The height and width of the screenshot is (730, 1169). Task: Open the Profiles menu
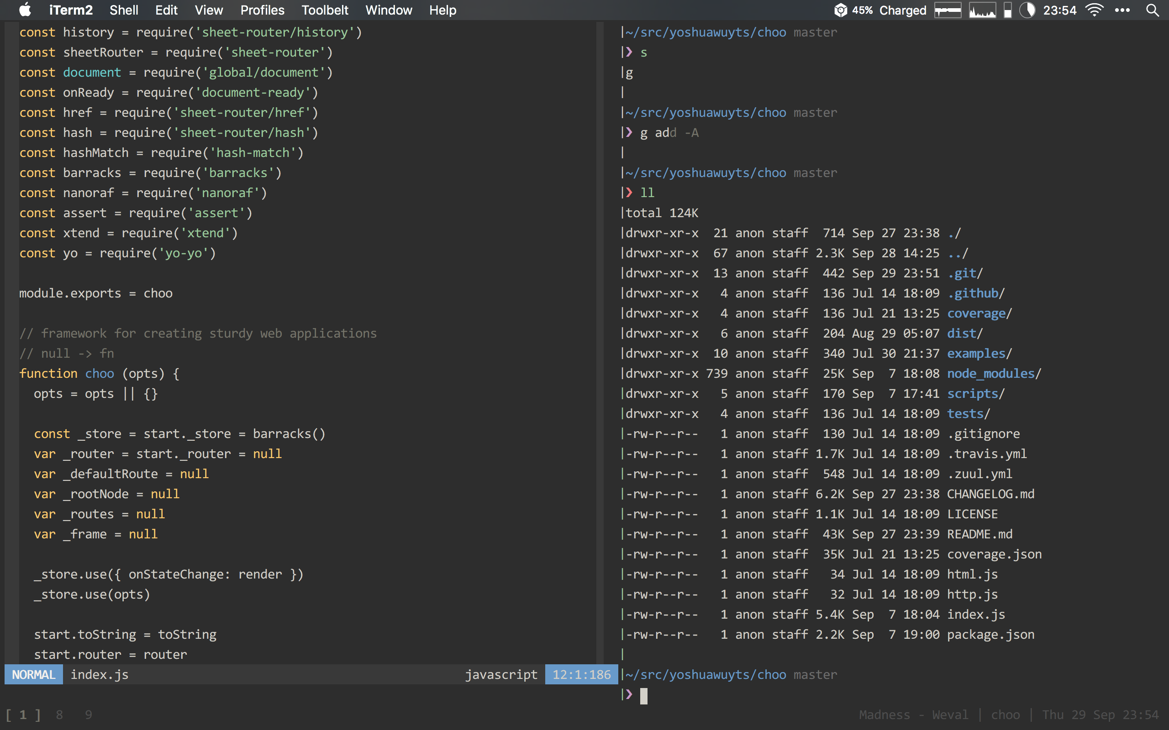click(262, 10)
